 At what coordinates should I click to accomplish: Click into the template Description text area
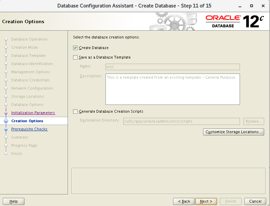coord(172,89)
